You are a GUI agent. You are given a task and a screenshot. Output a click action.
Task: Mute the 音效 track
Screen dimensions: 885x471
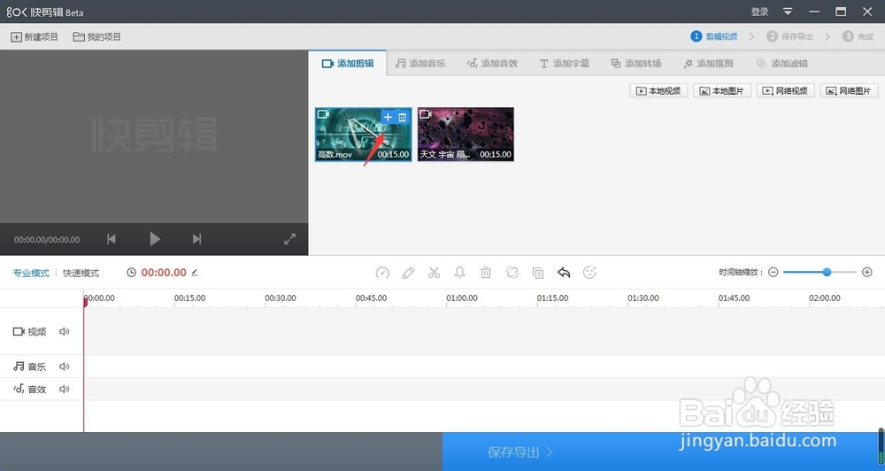click(x=65, y=390)
